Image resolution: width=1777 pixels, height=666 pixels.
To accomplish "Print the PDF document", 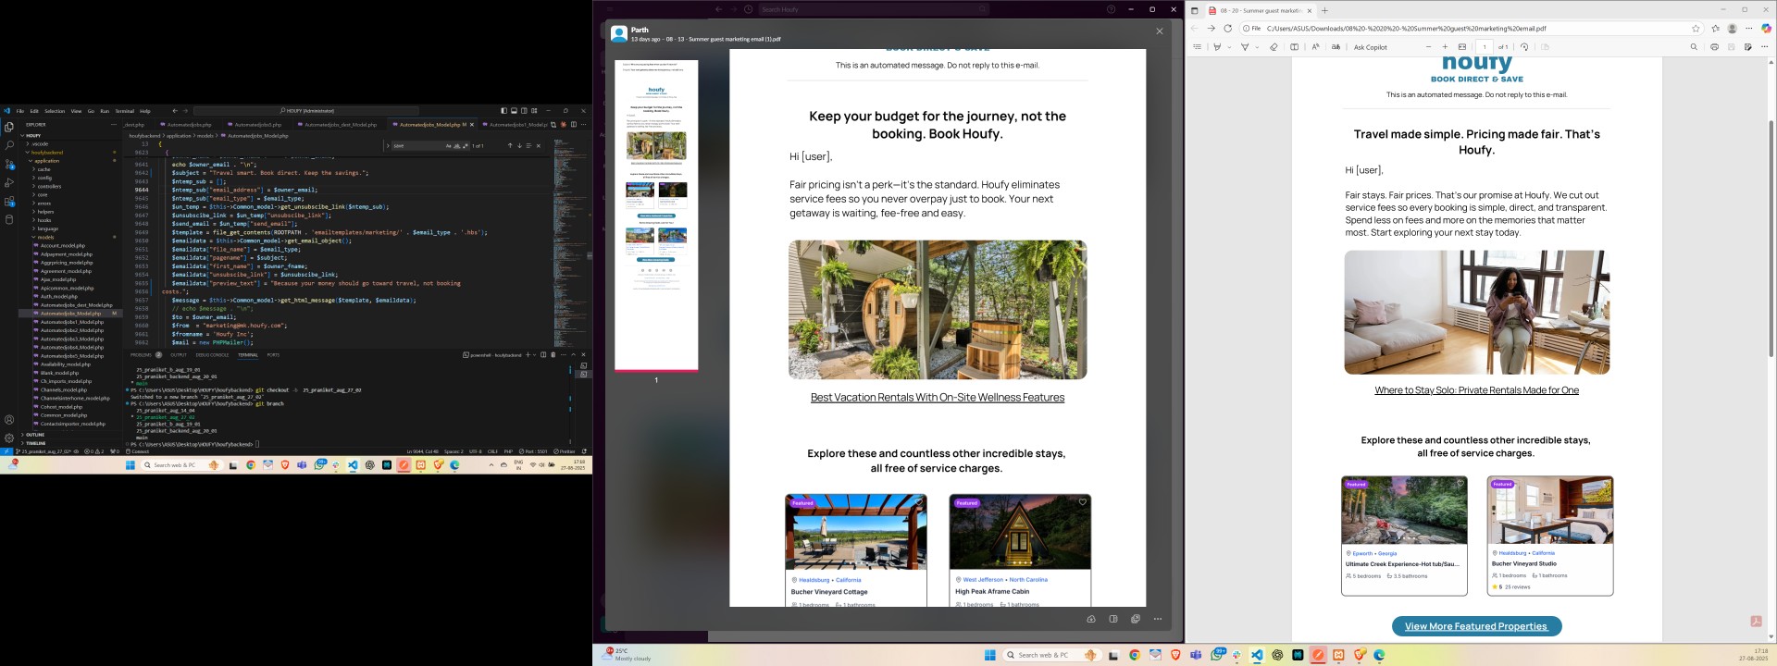I will tap(1714, 47).
